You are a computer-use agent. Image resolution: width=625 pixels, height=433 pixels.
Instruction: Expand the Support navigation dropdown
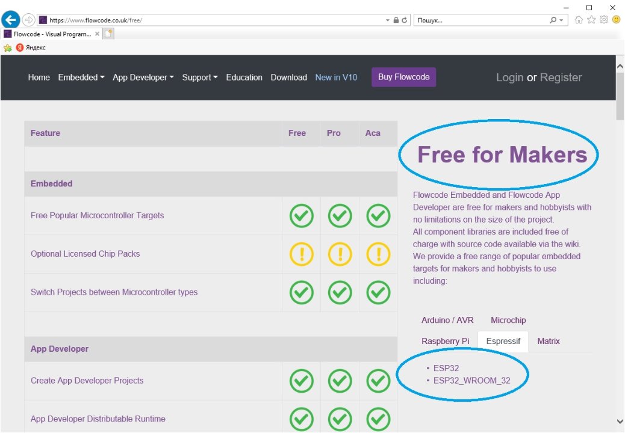point(200,77)
